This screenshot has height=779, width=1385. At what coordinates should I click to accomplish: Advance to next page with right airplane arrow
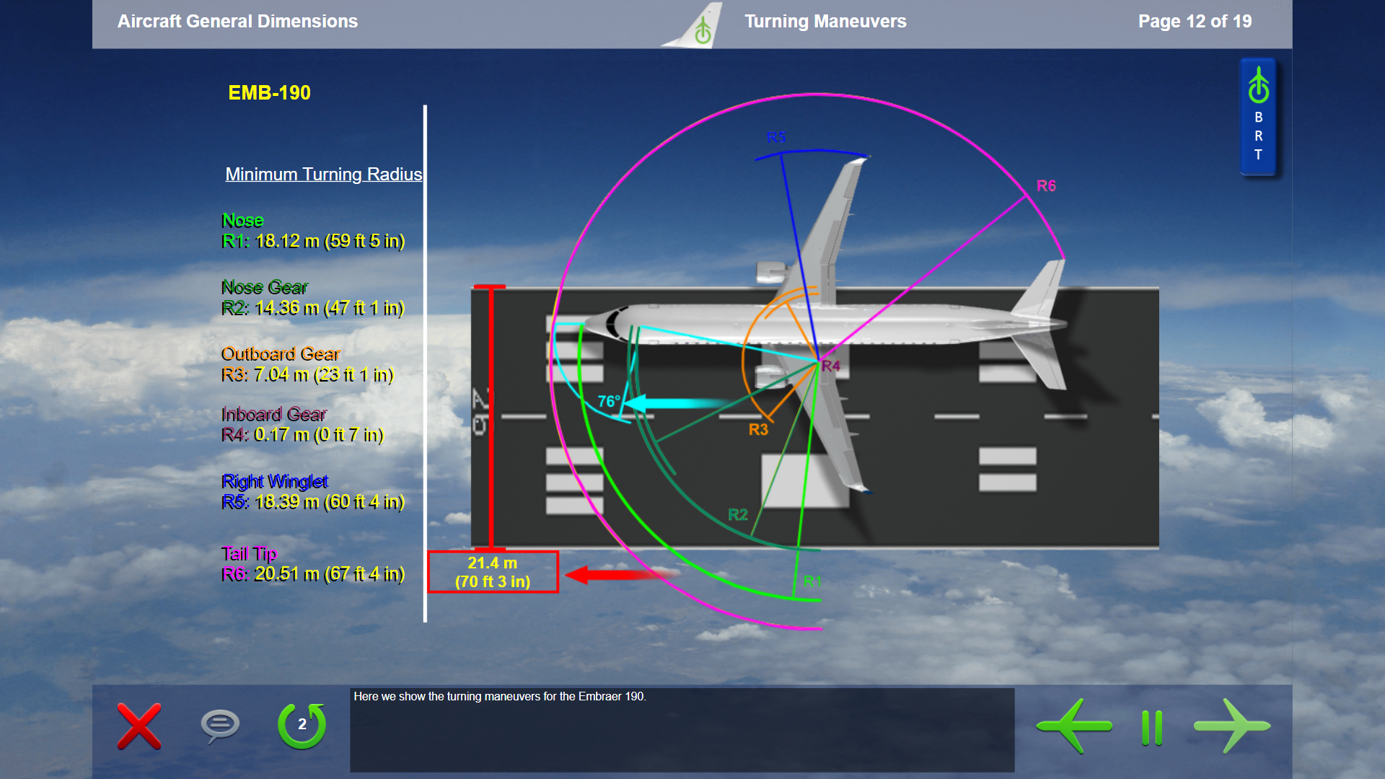(1232, 726)
